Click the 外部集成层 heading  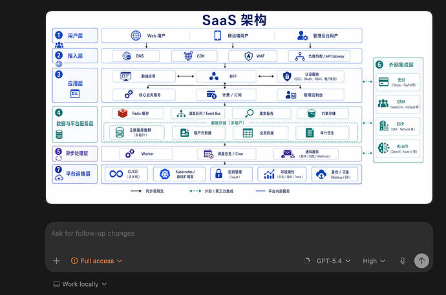tap(401, 65)
